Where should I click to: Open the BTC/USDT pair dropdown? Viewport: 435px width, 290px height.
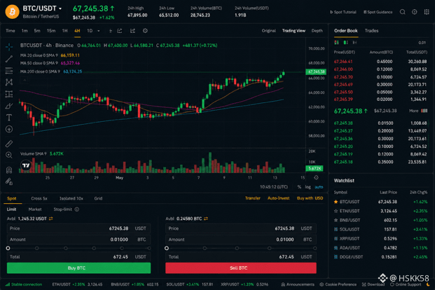(x=60, y=9)
